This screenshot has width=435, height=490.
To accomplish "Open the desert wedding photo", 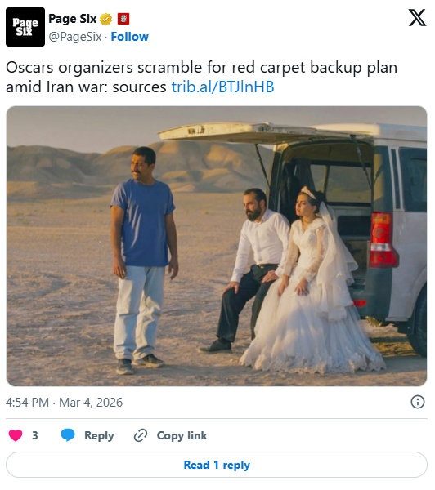I will [217, 247].
